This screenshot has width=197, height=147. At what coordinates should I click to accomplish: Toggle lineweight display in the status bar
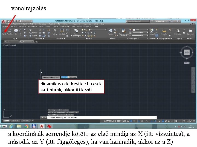pos(160,121)
